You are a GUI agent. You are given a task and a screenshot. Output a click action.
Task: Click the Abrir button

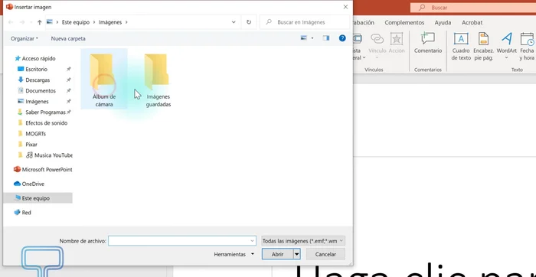[x=277, y=255]
